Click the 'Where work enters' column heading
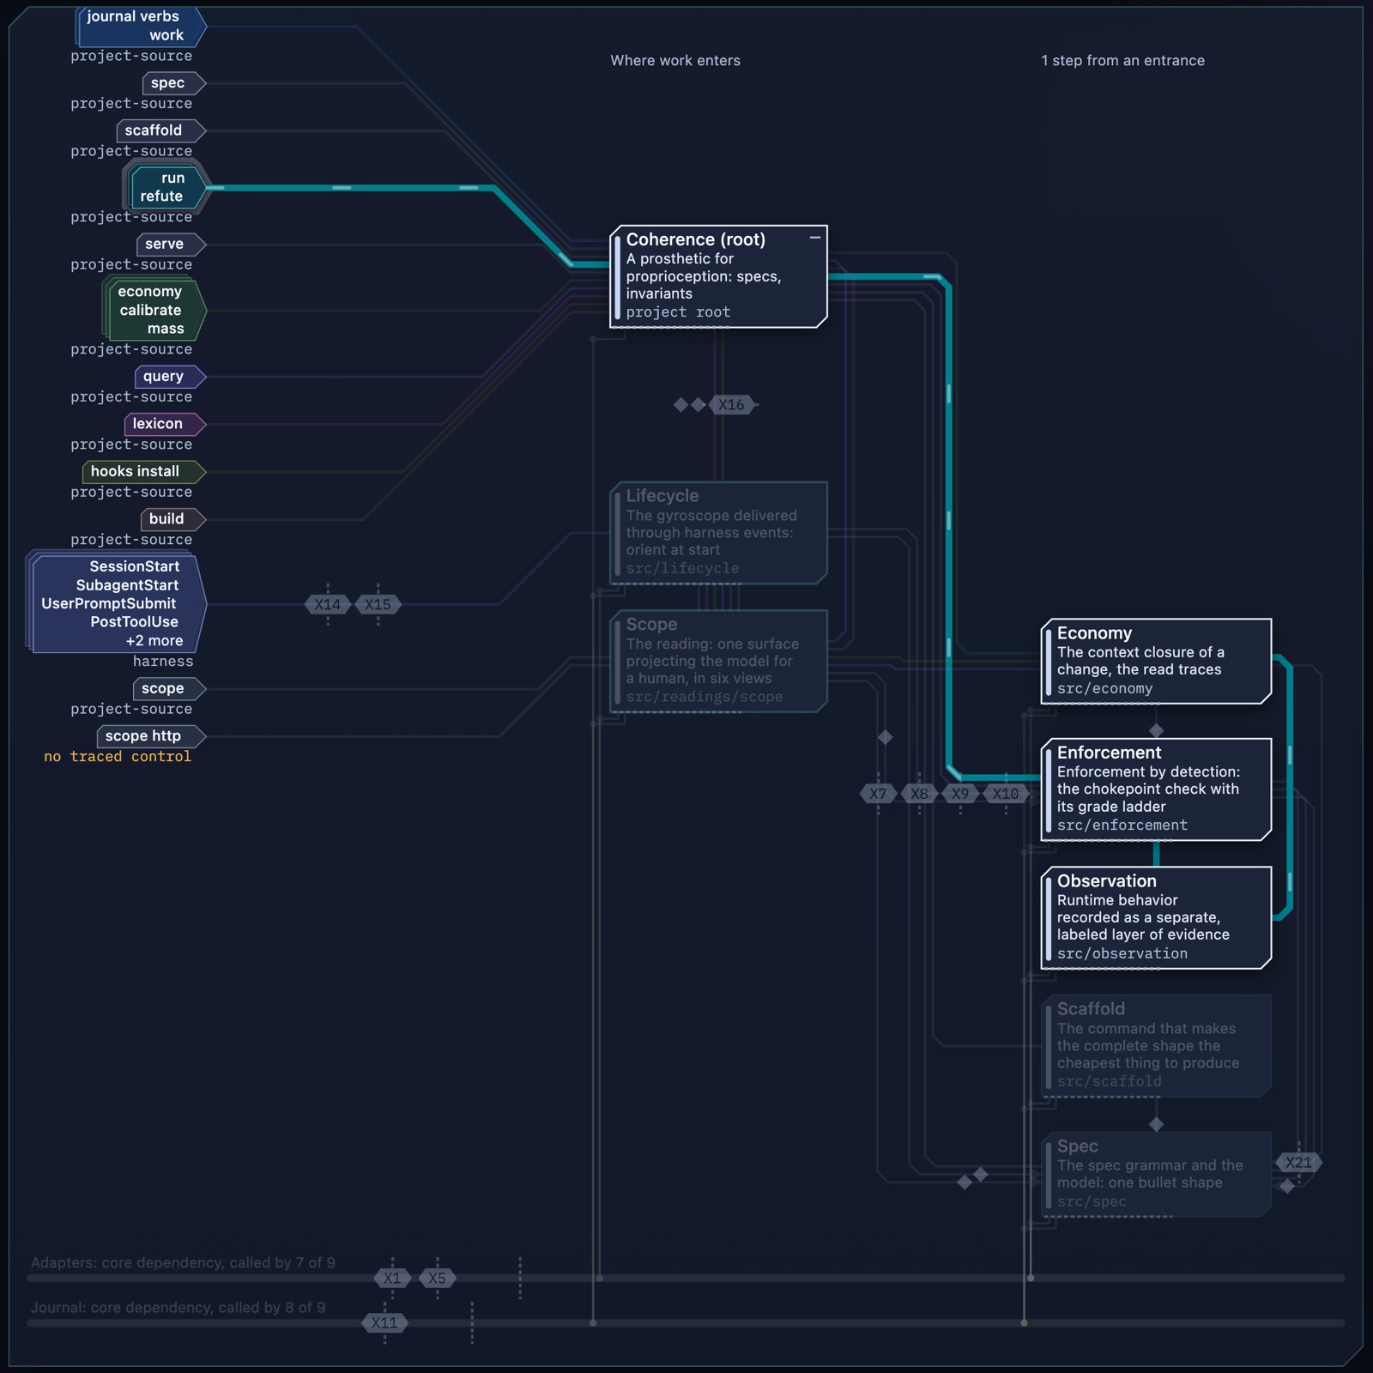This screenshot has width=1373, height=1373. click(x=675, y=61)
